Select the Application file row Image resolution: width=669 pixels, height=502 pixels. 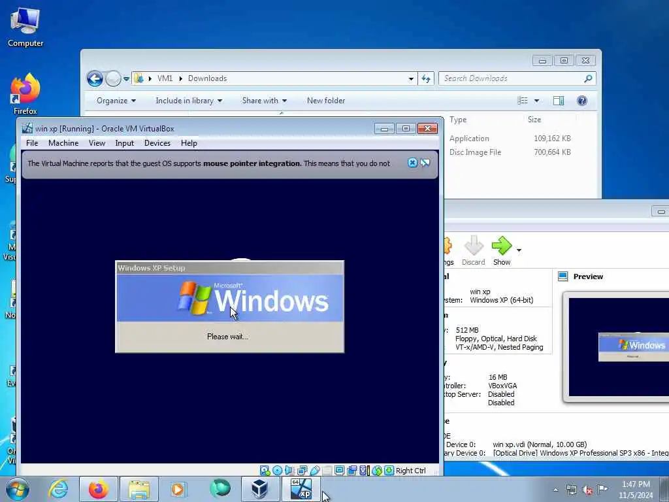510,139
